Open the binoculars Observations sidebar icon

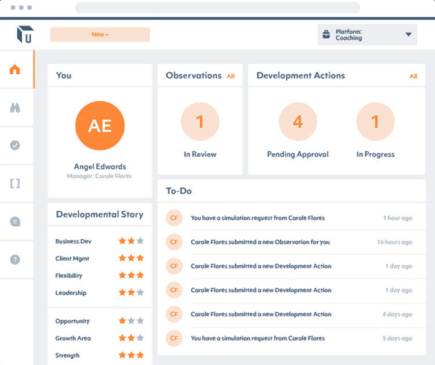pyautogui.click(x=15, y=108)
